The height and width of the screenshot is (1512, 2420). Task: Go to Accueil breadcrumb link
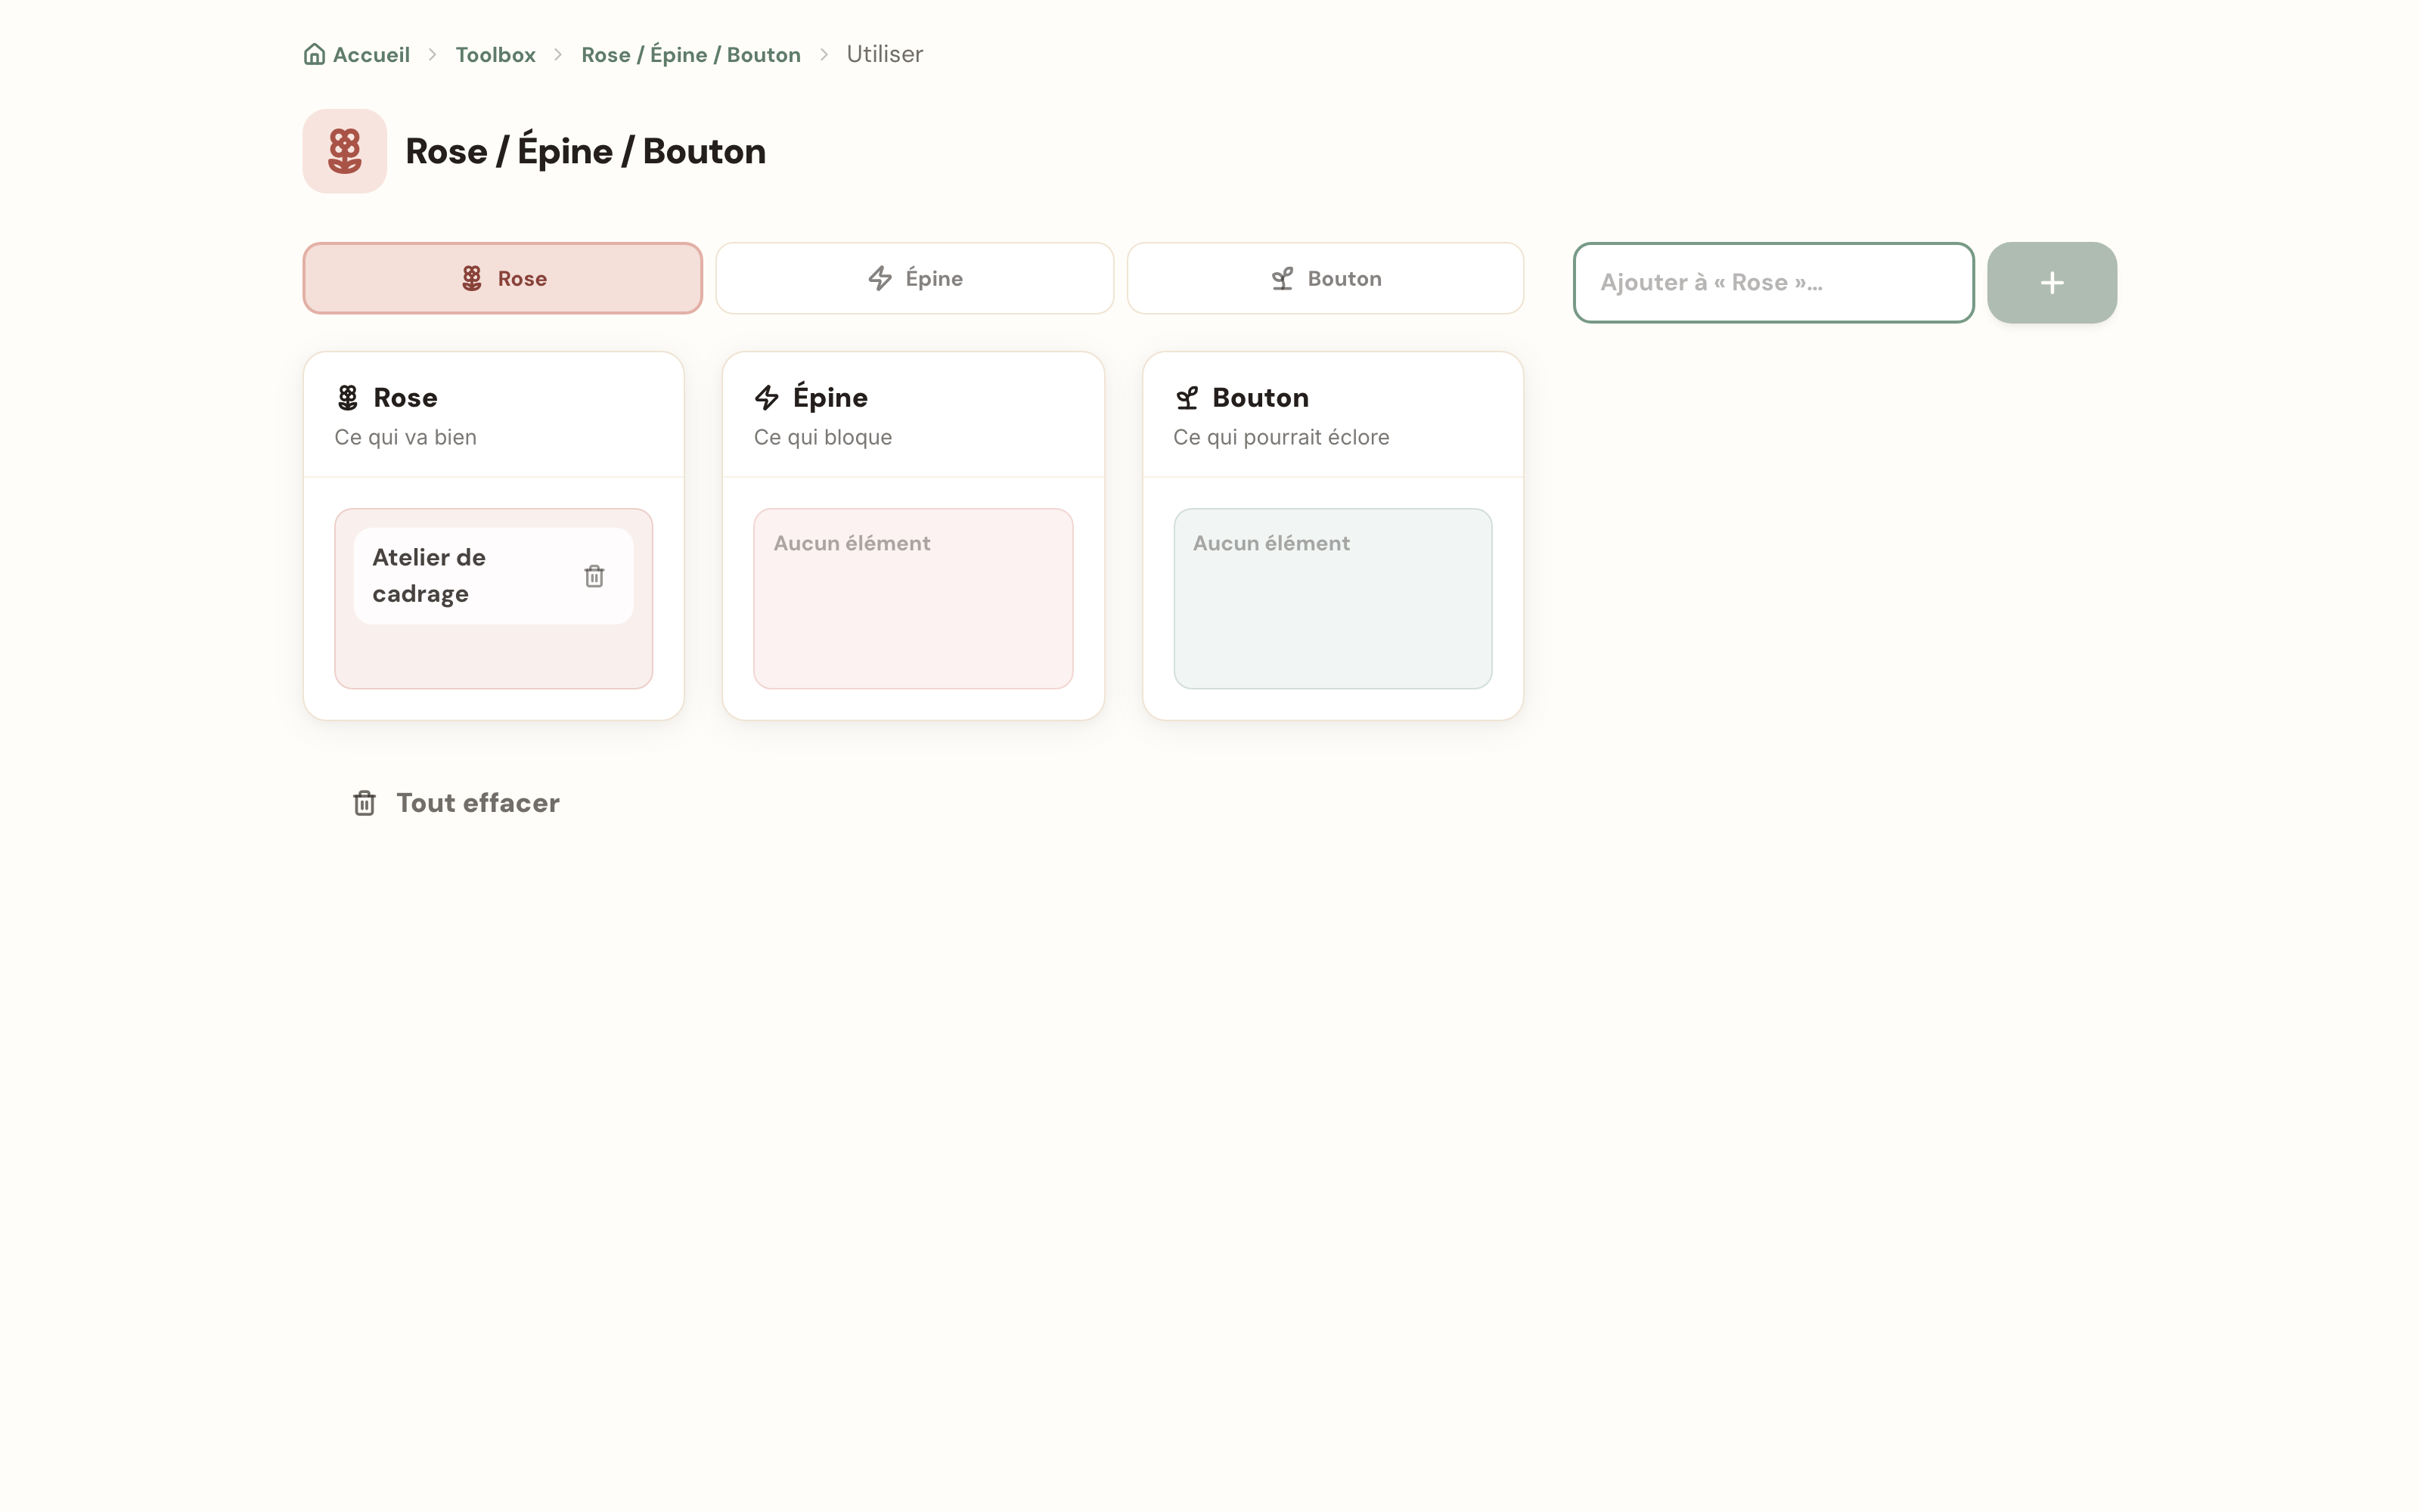[371, 55]
